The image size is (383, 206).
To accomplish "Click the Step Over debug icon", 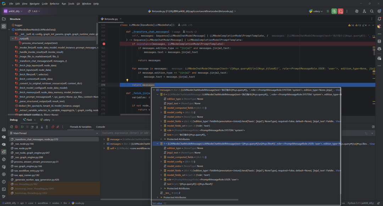I will click(x=32, y=127).
